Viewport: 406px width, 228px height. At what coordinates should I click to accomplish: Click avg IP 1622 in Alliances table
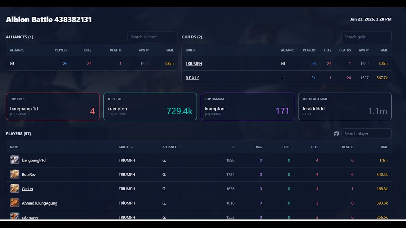pyautogui.click(x=144, y=63)
